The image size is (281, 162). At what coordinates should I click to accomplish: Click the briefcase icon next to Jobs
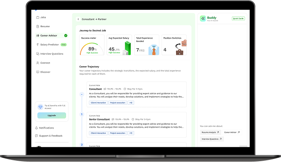pyautogui.click(x=38, y=17)
